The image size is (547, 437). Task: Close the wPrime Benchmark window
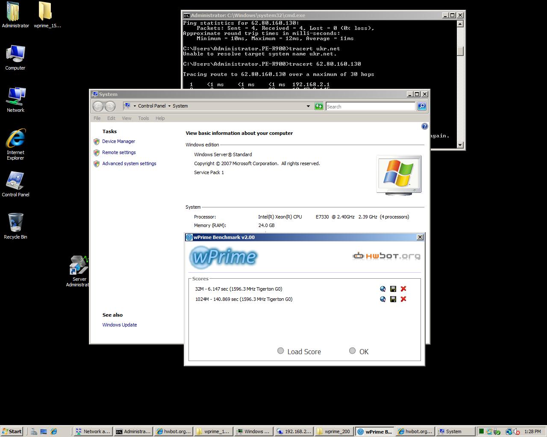(420, 237)
